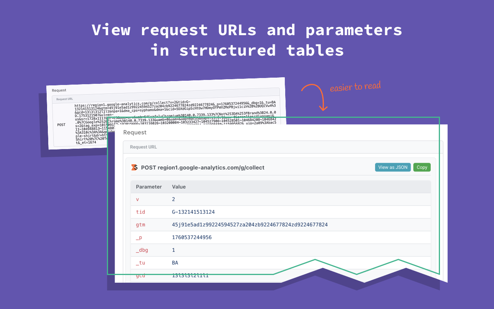Select the '_dbg' parameter name
The height and width of the screenshot is (309, 494).
(x=142, y=250)
